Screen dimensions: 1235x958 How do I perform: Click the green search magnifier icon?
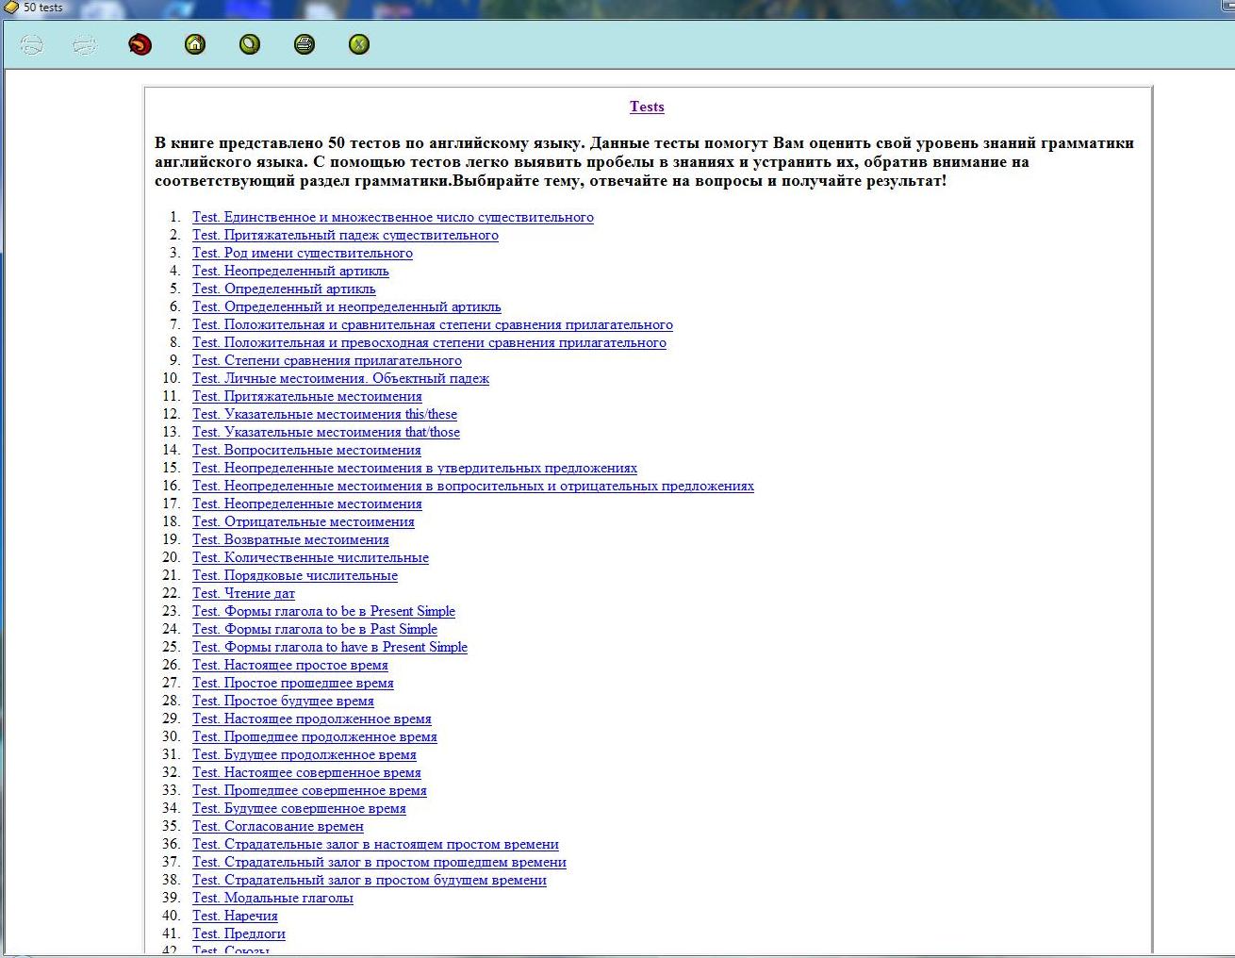point(250,44)
